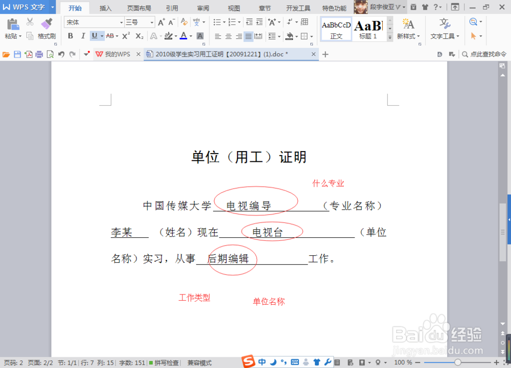Viewport: 511px width, 368px height.
Task: Apply the 正文 style
Action: point(336,29)
